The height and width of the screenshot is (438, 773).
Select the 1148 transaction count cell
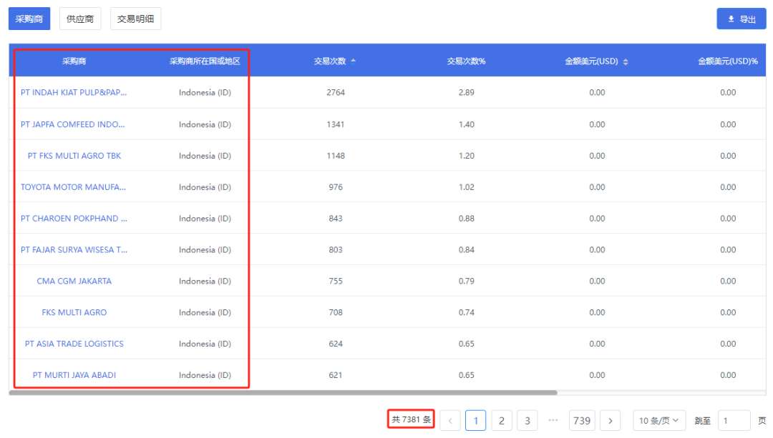point(336,156)
